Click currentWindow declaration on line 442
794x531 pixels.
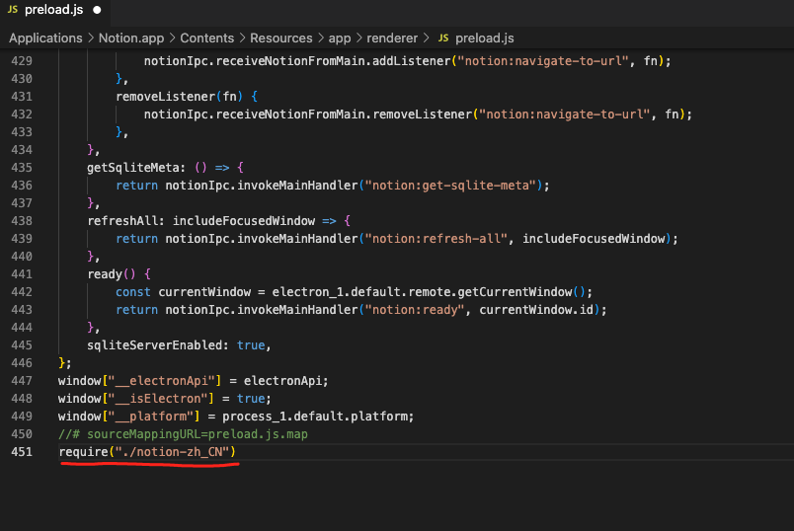point(204,292)
